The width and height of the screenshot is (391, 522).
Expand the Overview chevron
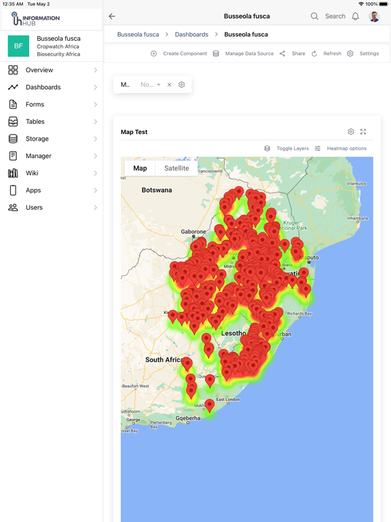(x=96, y=70)
